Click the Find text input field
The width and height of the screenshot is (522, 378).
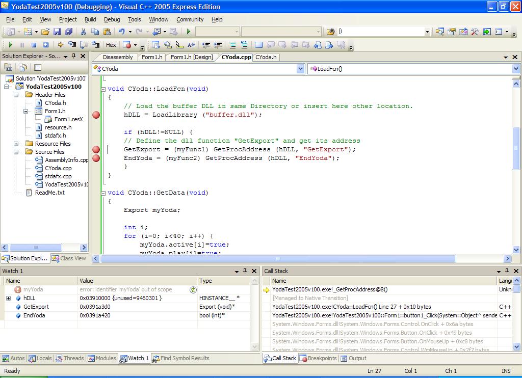pyautogui.click(x=380, y=32)
